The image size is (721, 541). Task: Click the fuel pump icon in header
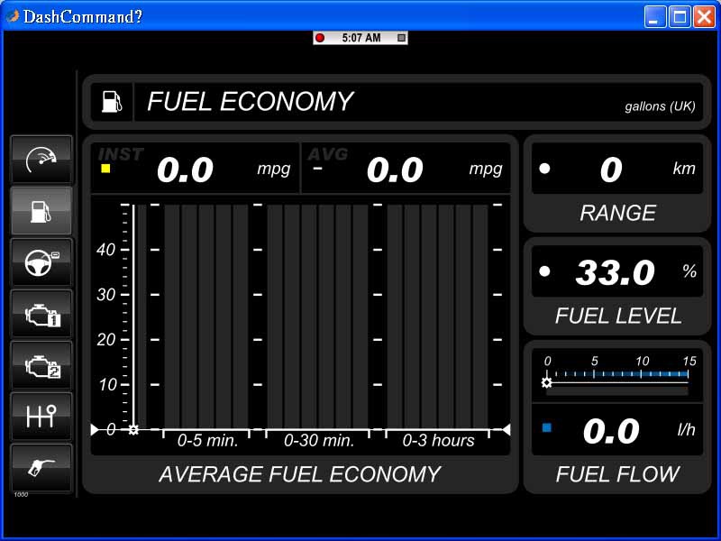pos(111,102)
